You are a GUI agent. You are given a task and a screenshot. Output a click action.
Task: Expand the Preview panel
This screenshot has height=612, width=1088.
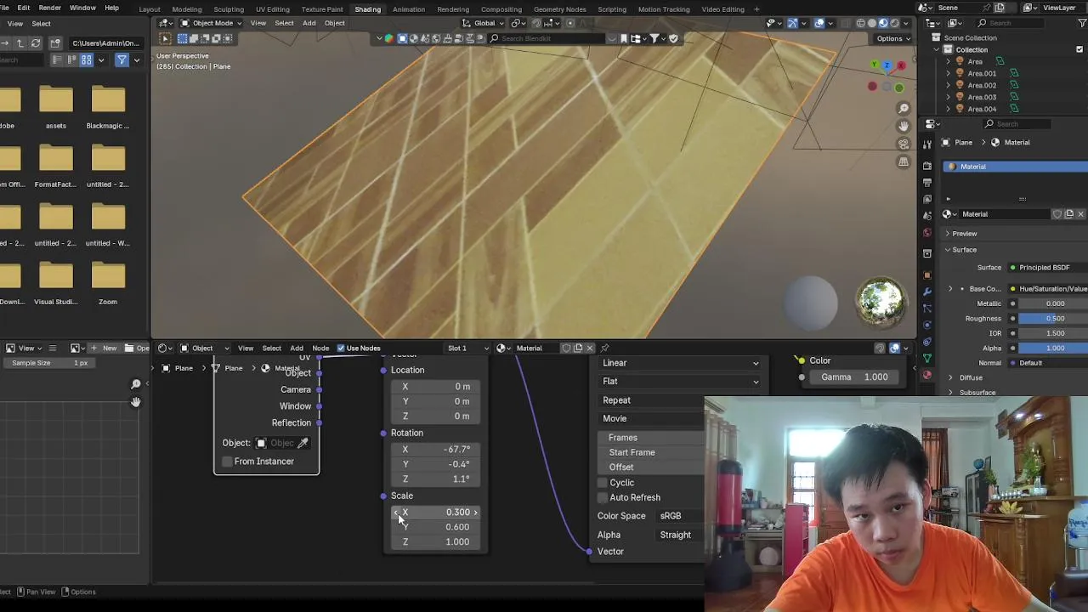(x=964, y=234)
